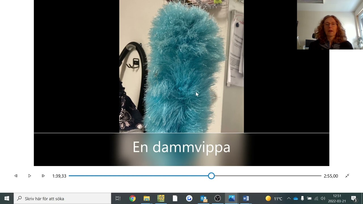Switch to the Photos app on taskbar
The height and width of the screenshot is (204, 363).
click(x=232, y=199)
